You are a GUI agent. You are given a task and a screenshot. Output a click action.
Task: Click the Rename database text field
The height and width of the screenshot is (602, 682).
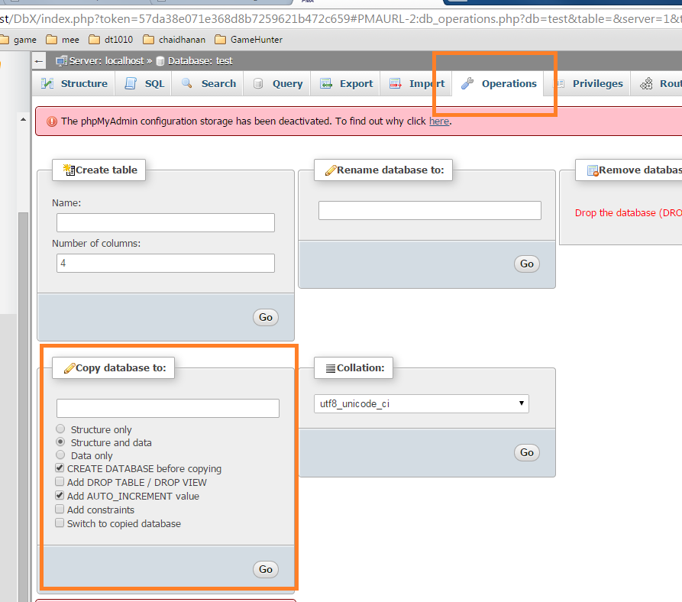click(x=430, y=211)
